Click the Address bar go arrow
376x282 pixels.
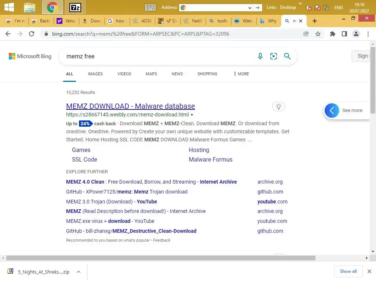pyautogui.click(x=257, y=8)
